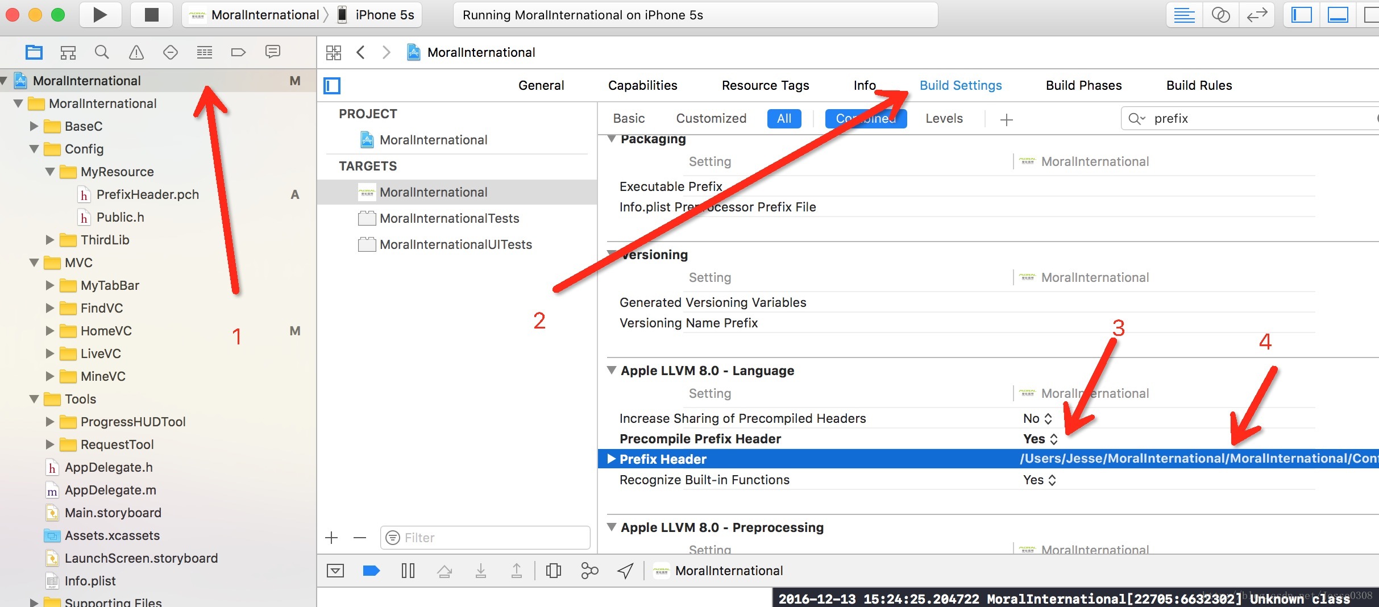Select the Levels view option

tap(944, 119)
